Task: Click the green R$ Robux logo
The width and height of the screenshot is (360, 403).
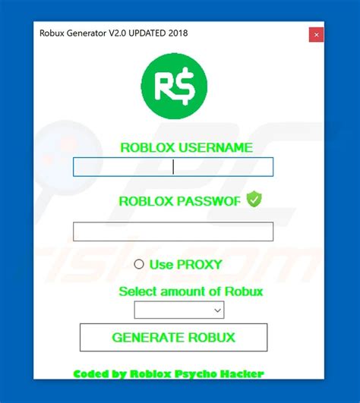Action: [174, 86]
